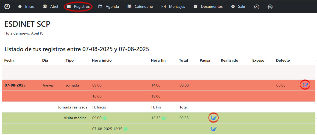This screenshot has width=317, height=135.
Task: Open the Documentos section
Action: pos(208,6)
